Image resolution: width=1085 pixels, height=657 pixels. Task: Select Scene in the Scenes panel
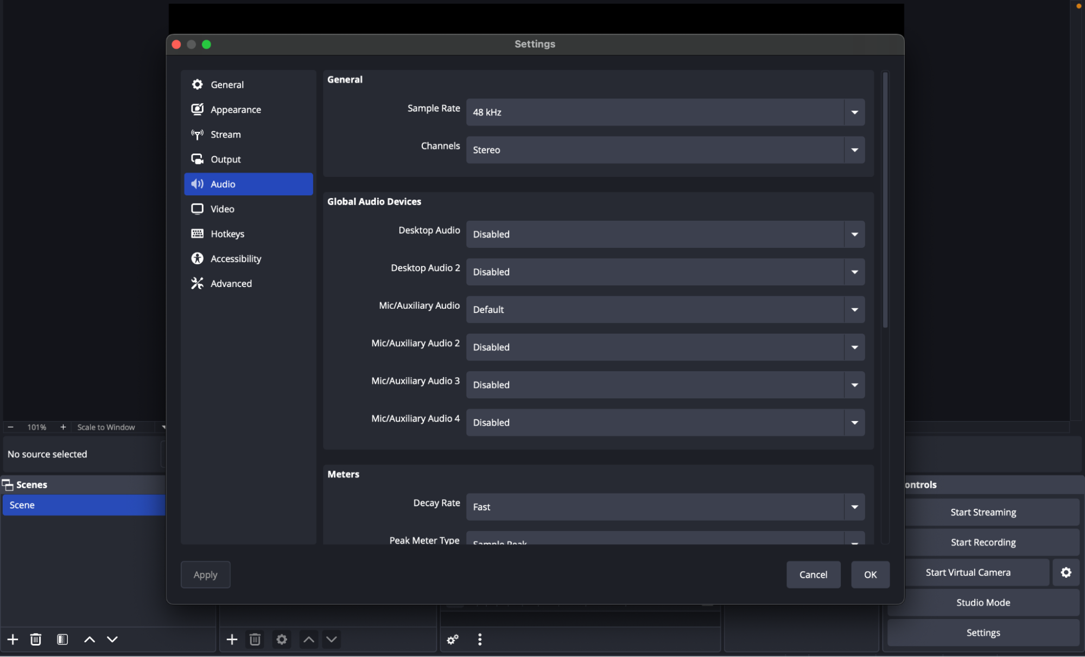point(22,505)
